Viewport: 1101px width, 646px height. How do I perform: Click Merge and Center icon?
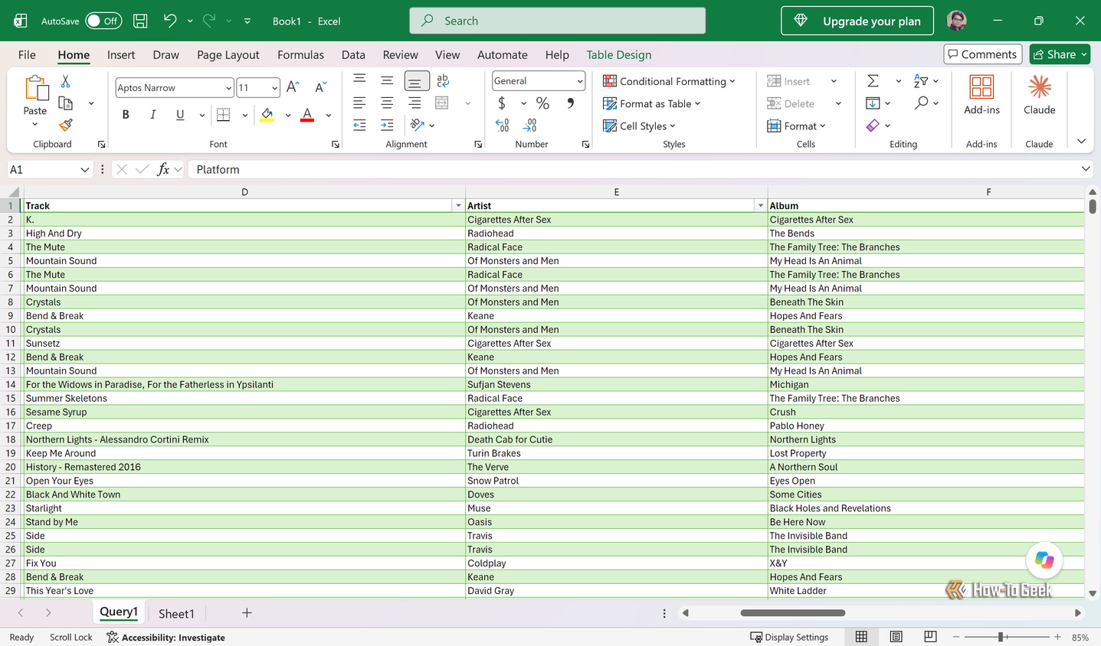pyautogui.click(x=442, y=103)
